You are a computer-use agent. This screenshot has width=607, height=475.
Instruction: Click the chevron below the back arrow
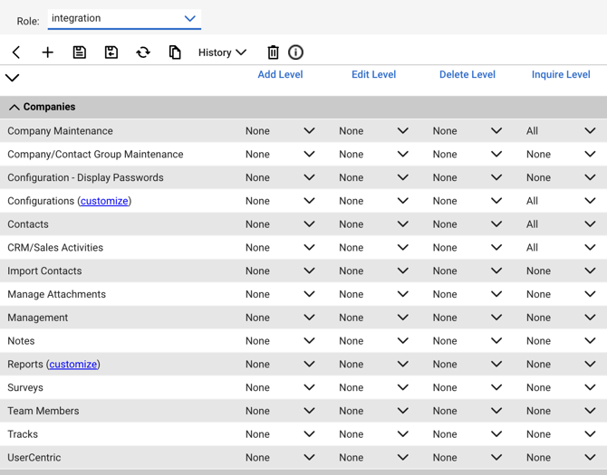[x=13, y=78]
